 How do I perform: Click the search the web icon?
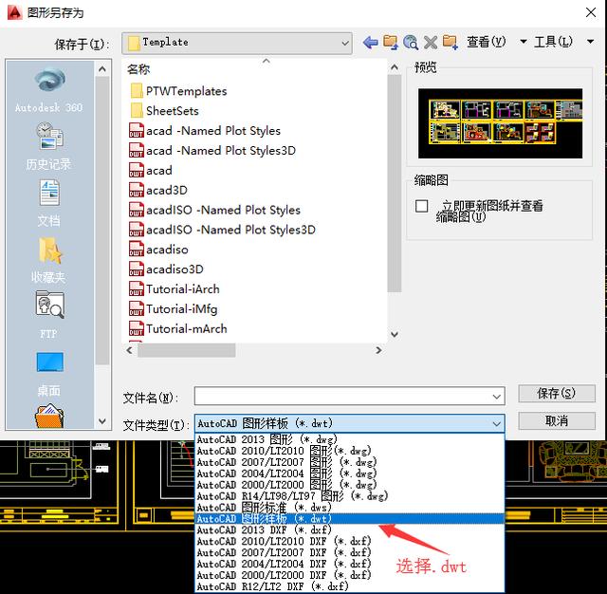[411, 42]
